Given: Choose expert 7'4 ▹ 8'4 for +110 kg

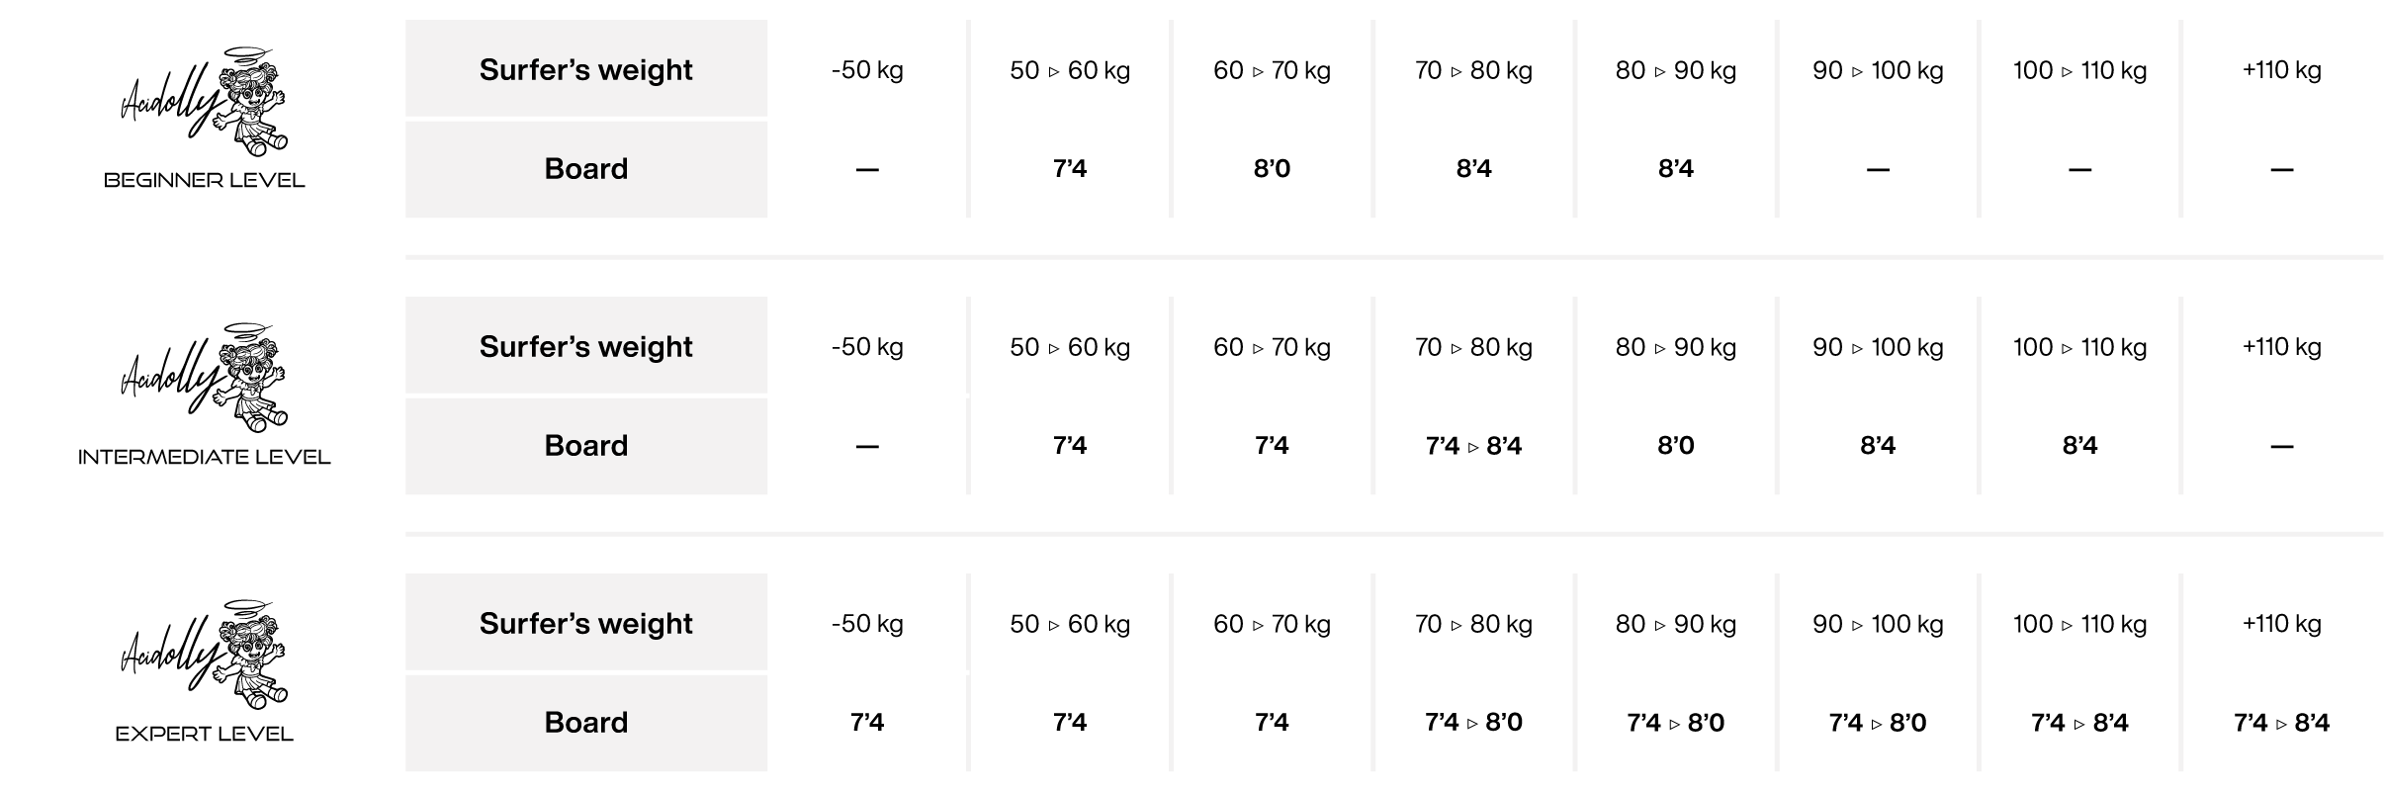Looking at the screenshot, I should click(2281, 723).
